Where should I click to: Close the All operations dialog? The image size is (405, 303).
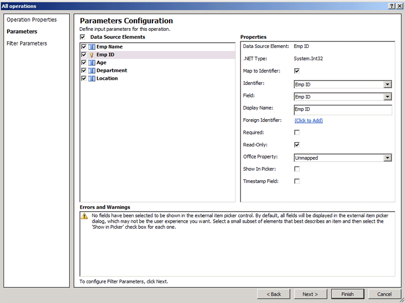pyautogui.click(x=399, y=6)
